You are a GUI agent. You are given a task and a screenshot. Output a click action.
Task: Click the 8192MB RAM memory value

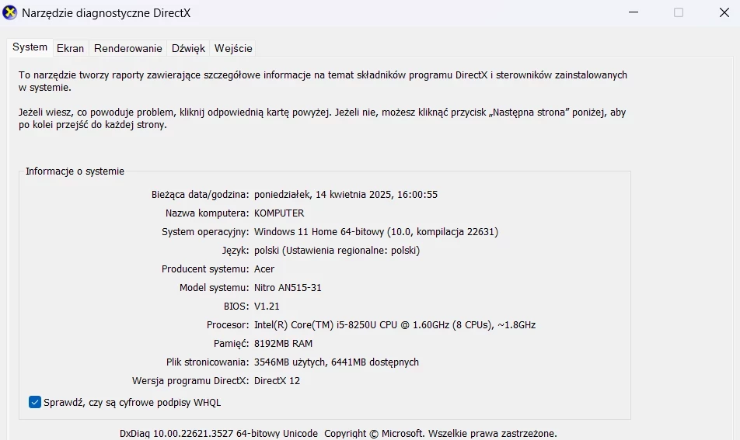click(283, 344)
